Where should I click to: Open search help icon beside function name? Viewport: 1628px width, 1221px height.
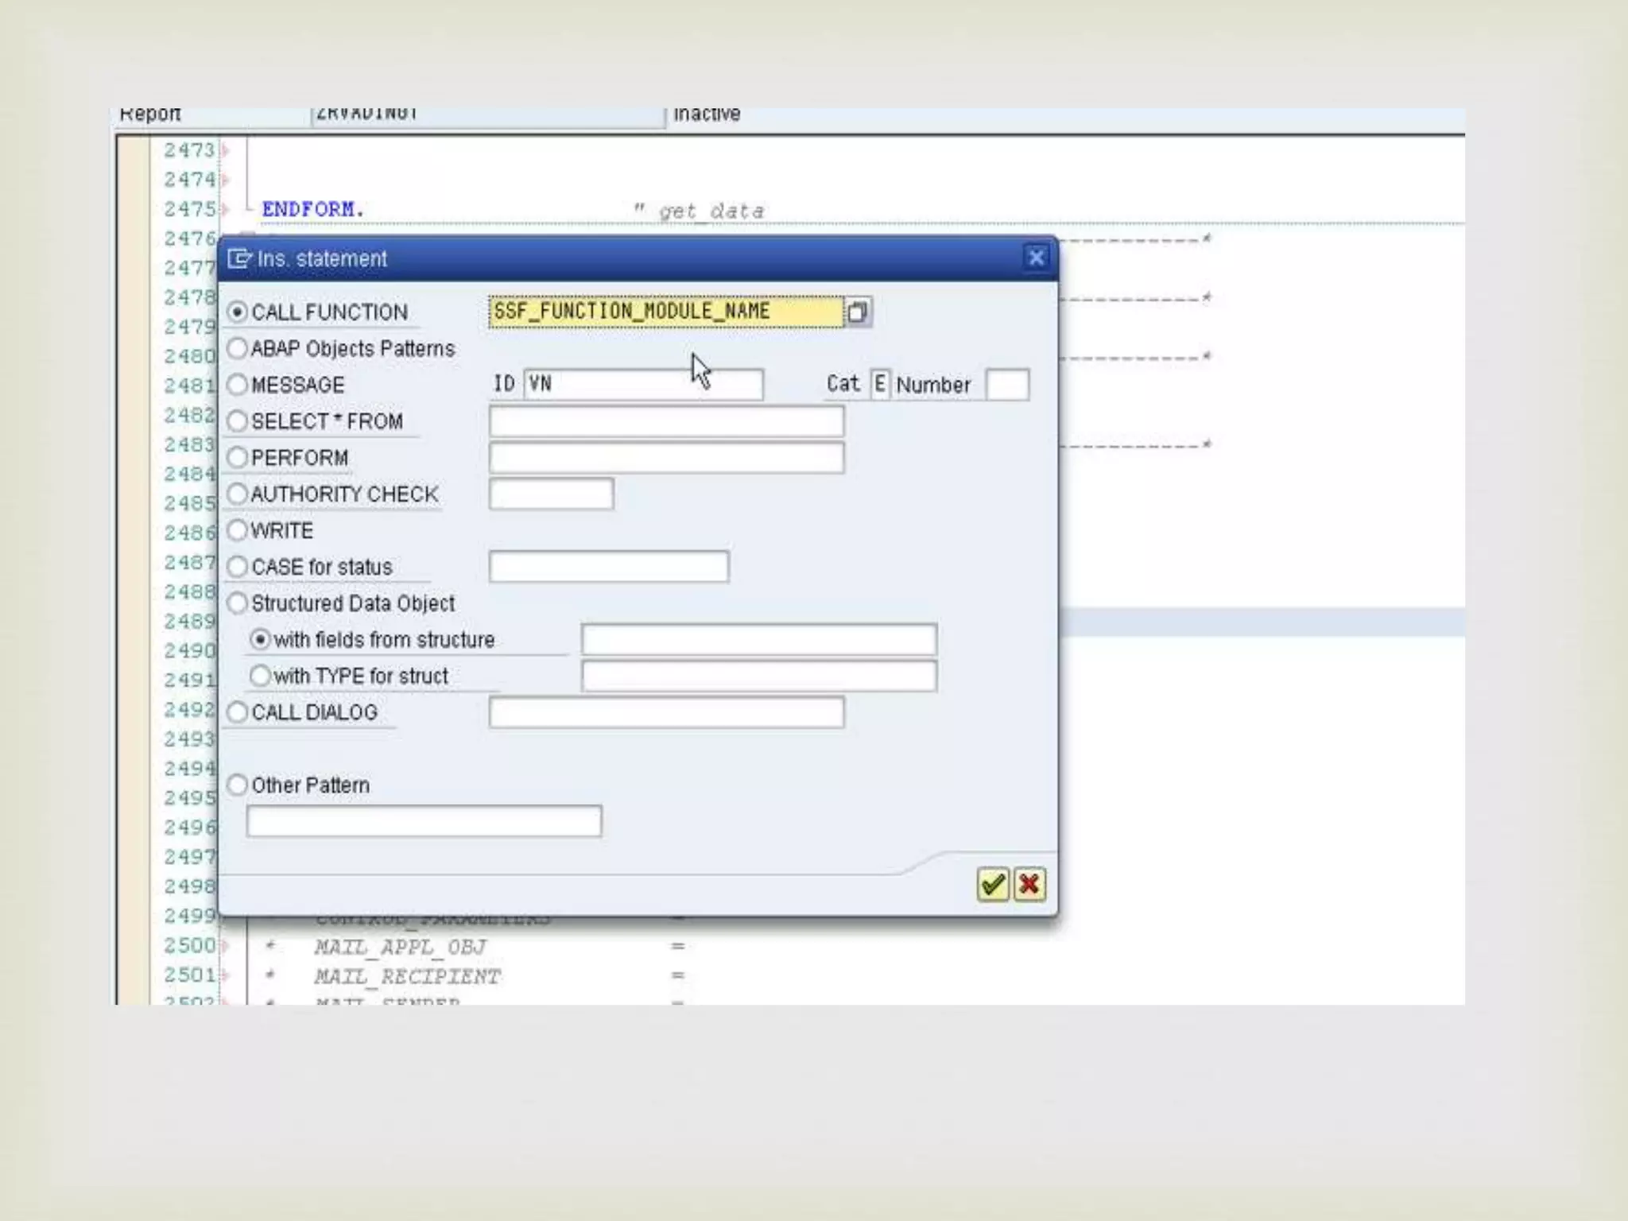[x=858, y=312]
